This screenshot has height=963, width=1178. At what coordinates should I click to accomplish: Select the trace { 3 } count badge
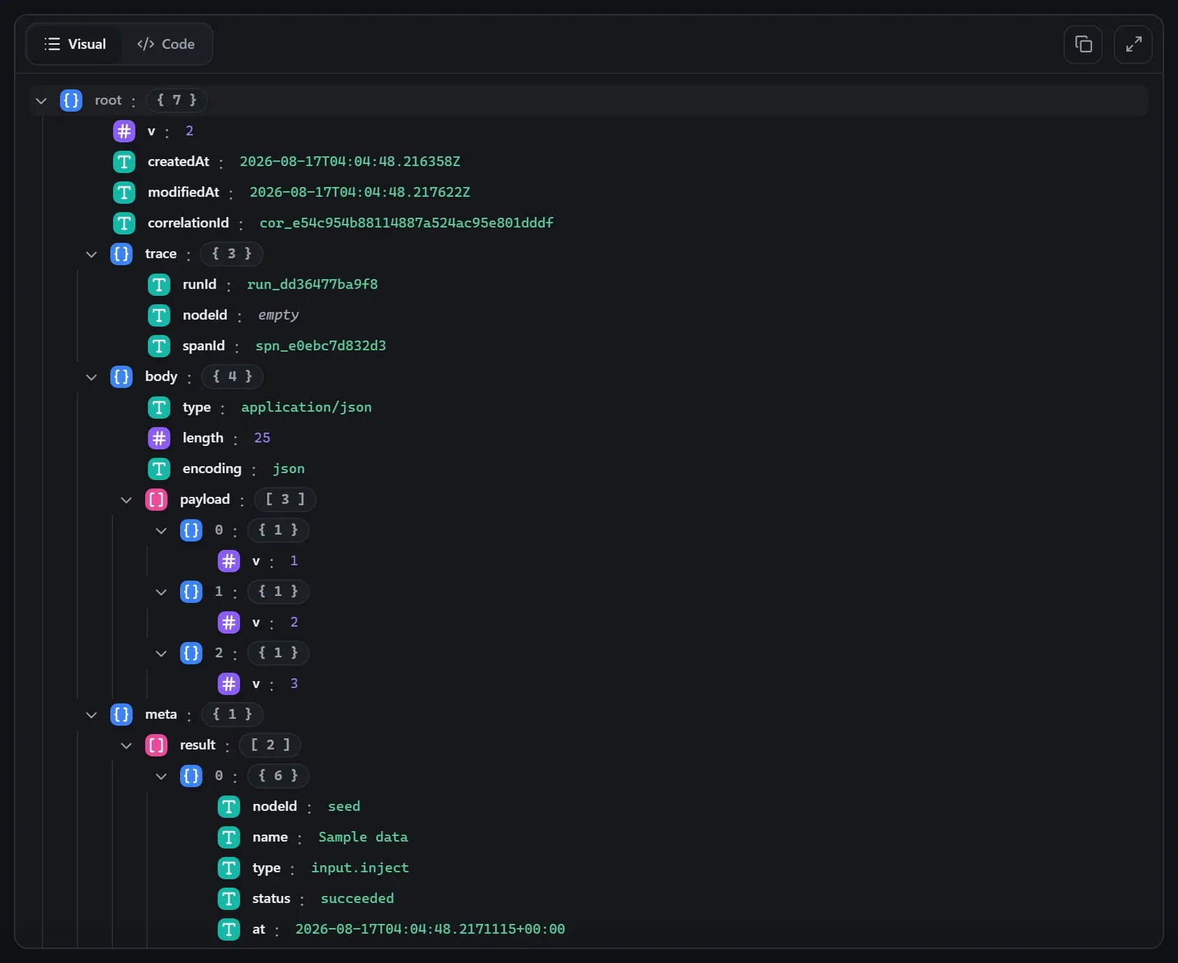[232, 254]
